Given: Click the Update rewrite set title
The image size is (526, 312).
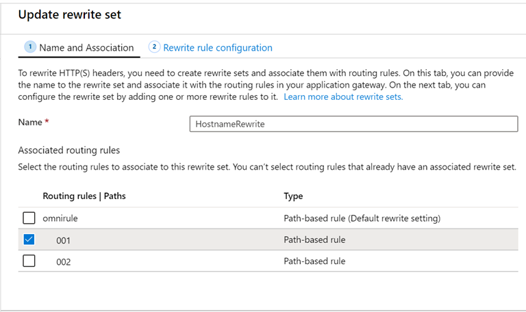Looking at the screenshot, I should pos(70,14).
